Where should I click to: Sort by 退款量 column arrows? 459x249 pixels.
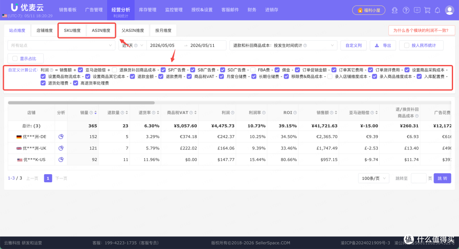127,113
